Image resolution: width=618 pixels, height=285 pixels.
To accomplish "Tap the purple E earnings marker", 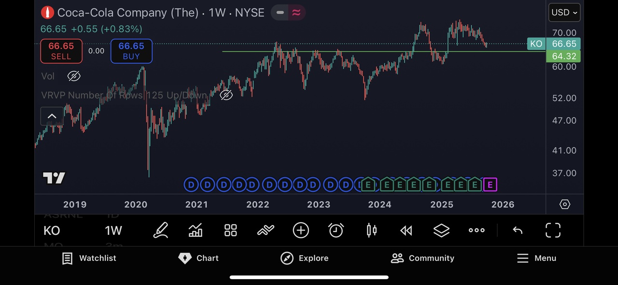I will (490, 184).
